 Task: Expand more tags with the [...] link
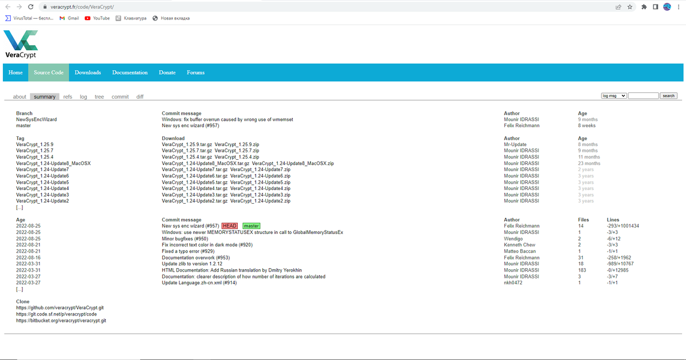coord(19,207)
